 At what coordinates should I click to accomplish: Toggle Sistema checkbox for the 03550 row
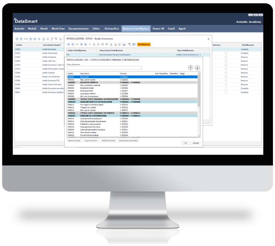tap(226, 49)
